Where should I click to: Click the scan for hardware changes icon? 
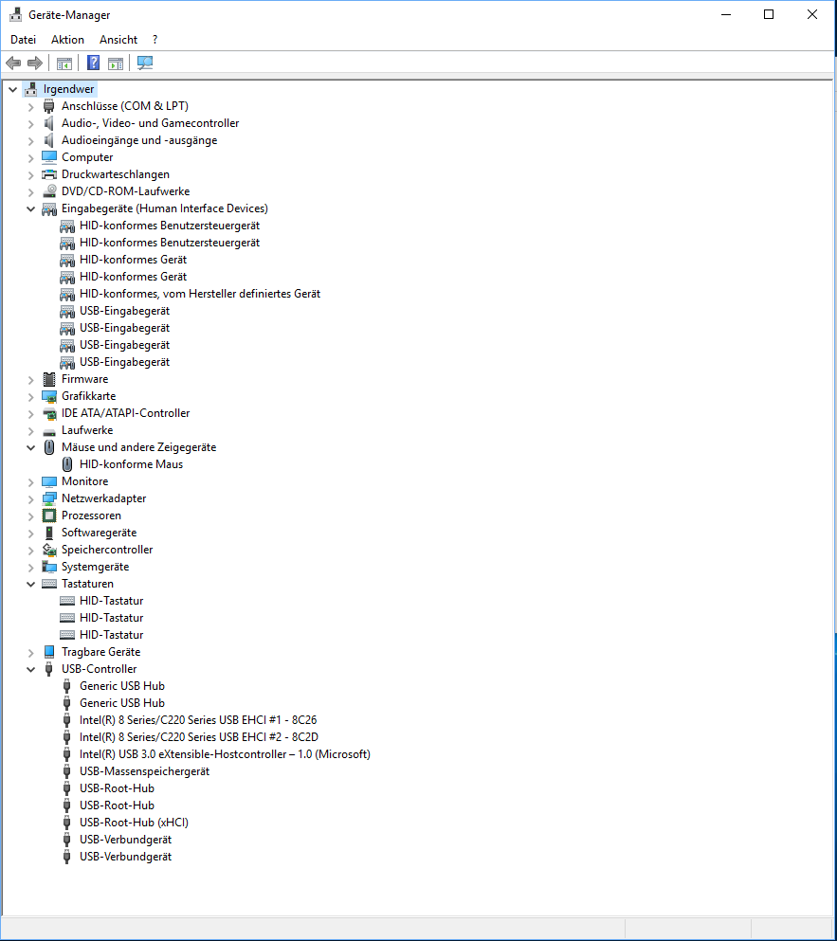[x=145, y=63]
